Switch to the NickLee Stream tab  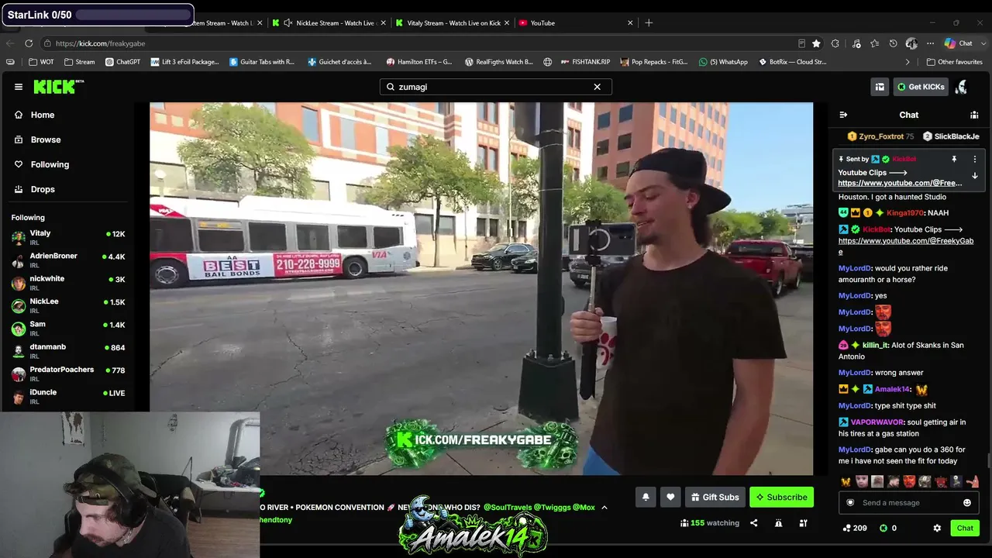(329, 22)
